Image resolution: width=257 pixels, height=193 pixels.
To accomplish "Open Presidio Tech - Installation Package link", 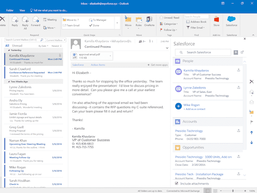I will [x=199, y=174].
